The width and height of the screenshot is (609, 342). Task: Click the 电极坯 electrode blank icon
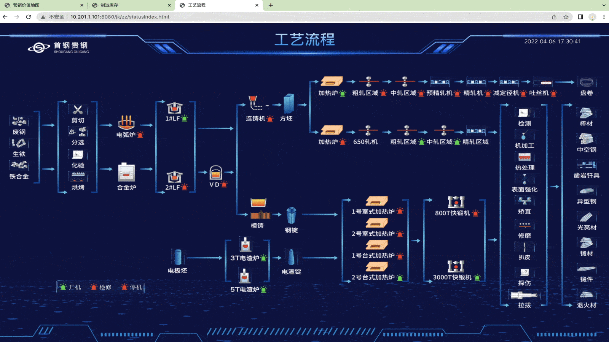[177, 257]
